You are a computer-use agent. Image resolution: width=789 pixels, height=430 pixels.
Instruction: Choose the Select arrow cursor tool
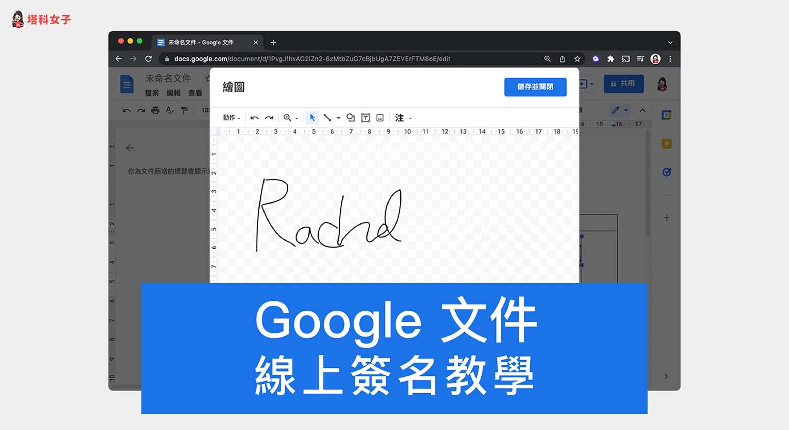pyautogui.click(x=312, y=118)
